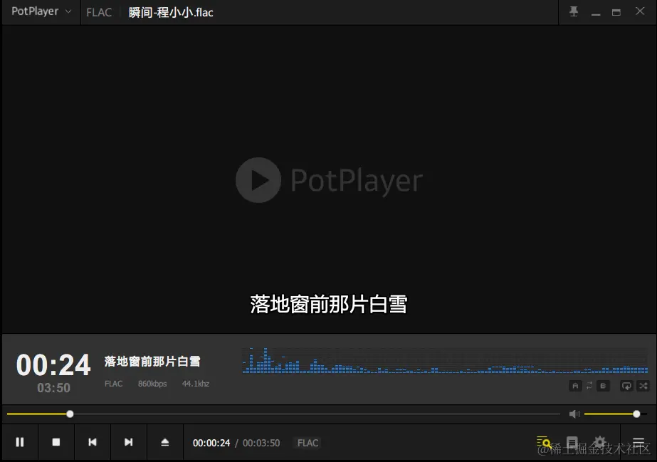
Task: Toggle the playlist panel icon
Action: (x=638, y=442)
